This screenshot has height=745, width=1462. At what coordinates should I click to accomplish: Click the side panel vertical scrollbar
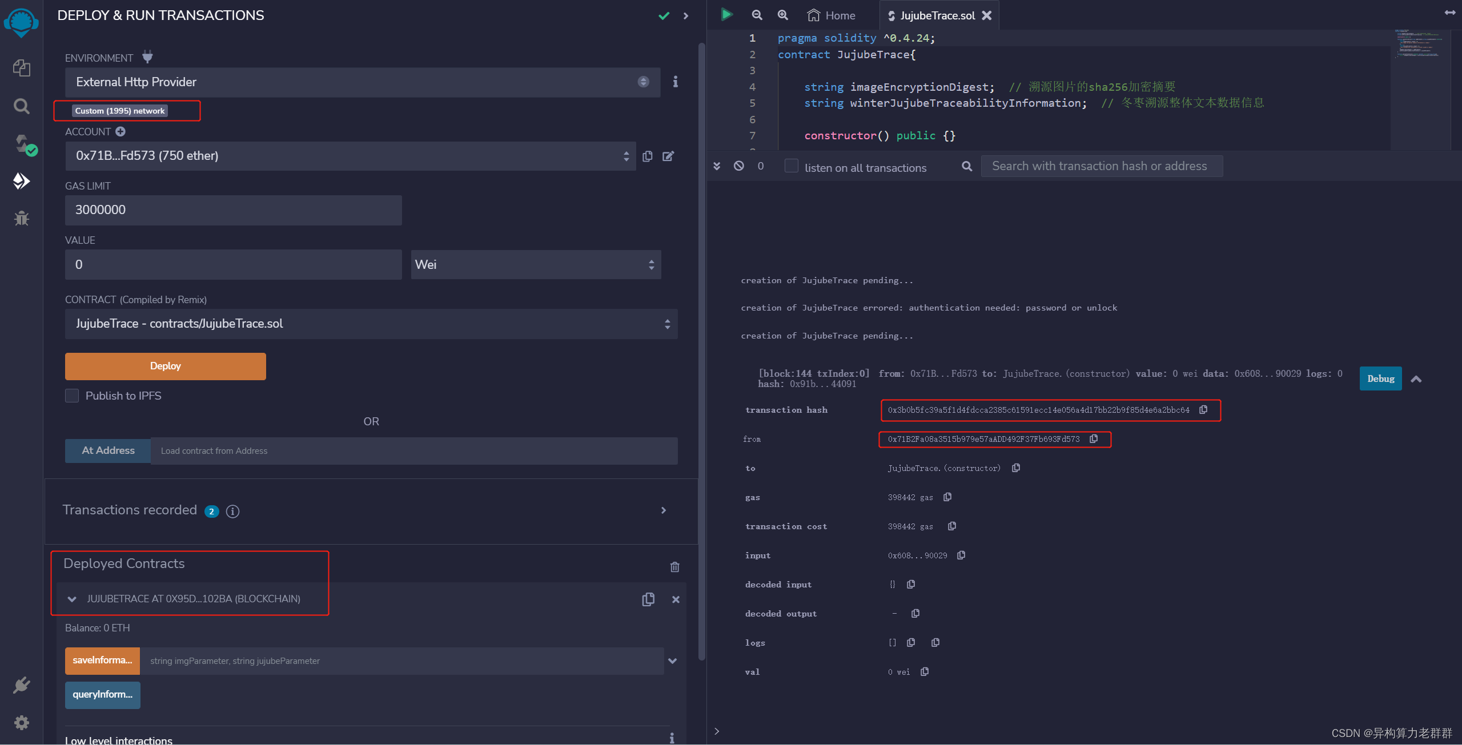click(702, 351)
